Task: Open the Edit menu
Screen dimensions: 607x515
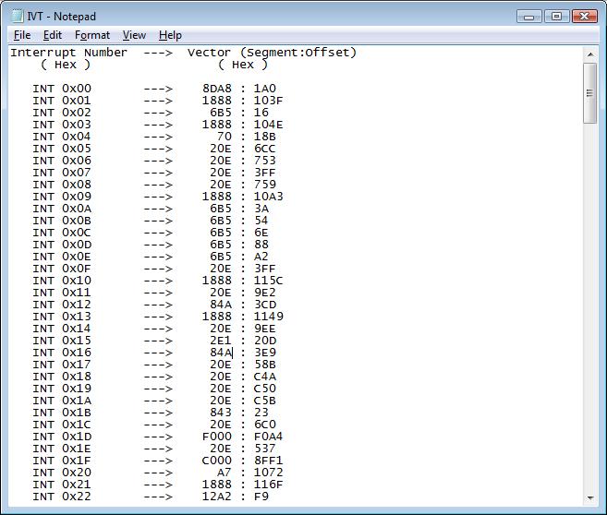Action: tap(53, 35)
